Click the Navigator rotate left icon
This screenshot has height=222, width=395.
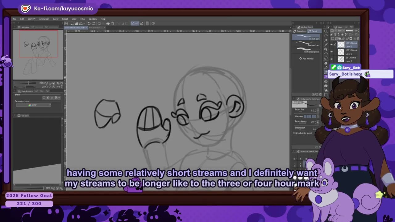pyautogui.click(x=46, y=87)
